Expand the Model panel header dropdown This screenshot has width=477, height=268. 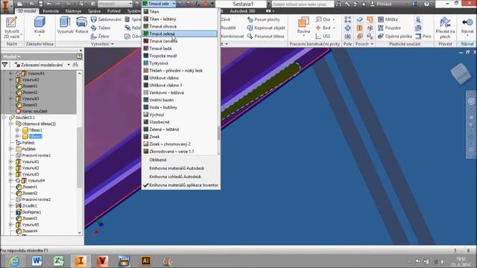(11, 57)
